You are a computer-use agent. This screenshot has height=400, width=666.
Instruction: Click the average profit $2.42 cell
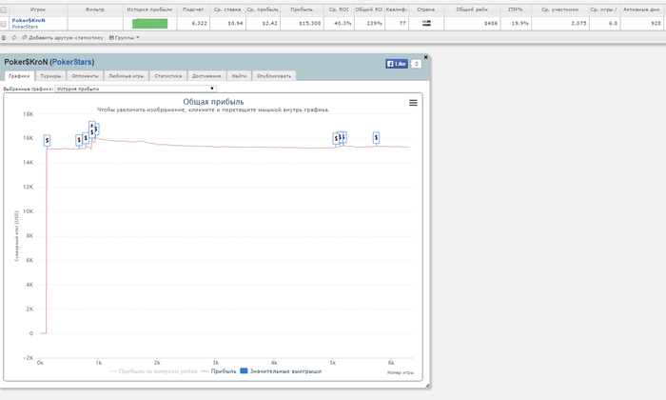[263, 24]
